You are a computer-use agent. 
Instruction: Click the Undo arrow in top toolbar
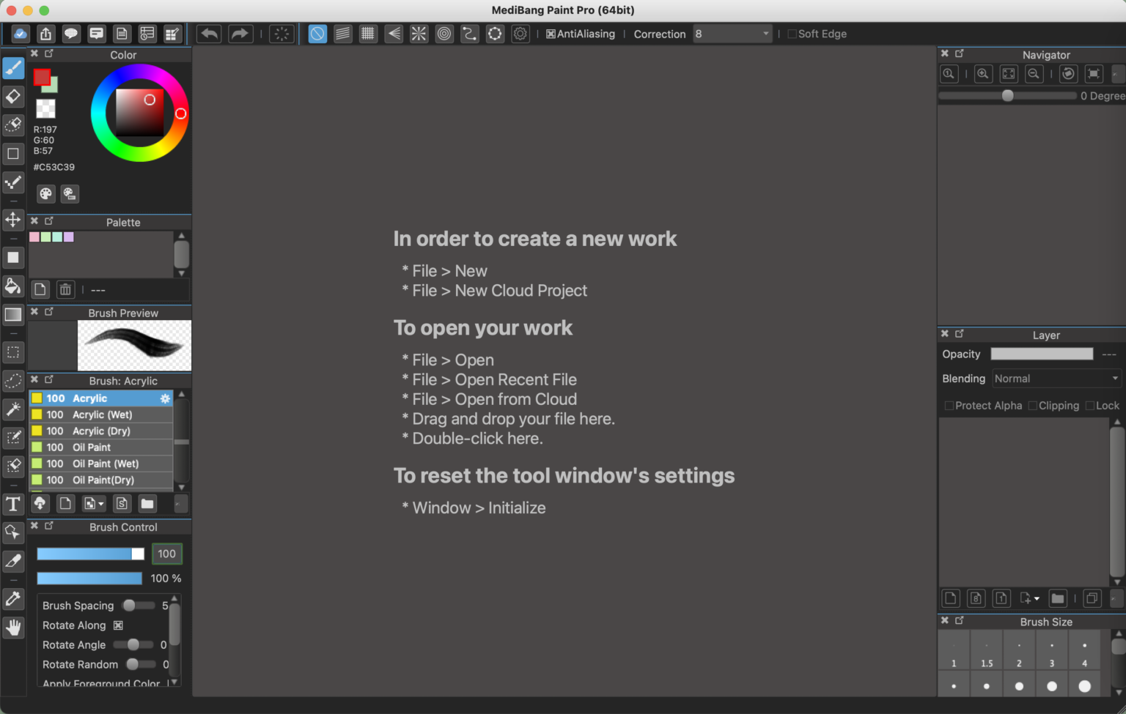pos(210,34)
